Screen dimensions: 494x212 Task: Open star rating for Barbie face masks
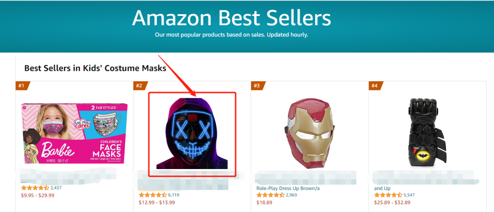pyautogui.click(x=35, y=188)
